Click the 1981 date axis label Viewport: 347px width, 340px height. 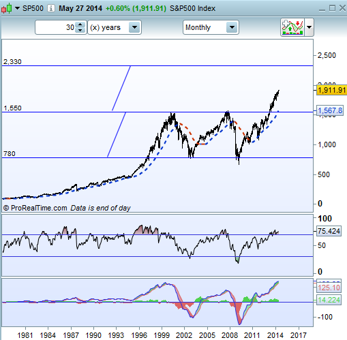pos(25,335)
